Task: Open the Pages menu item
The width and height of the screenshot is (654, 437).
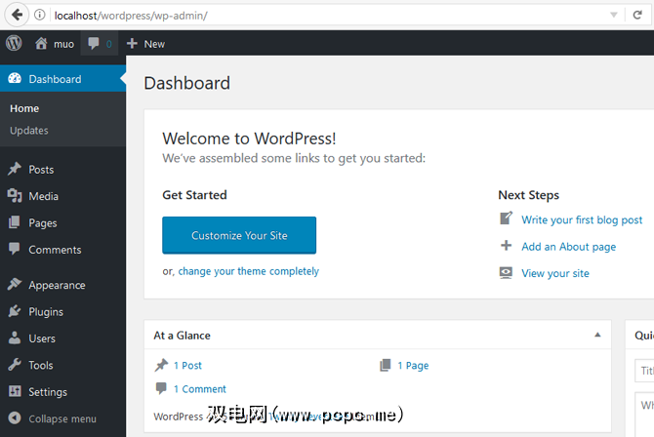Action: (43, 222)
